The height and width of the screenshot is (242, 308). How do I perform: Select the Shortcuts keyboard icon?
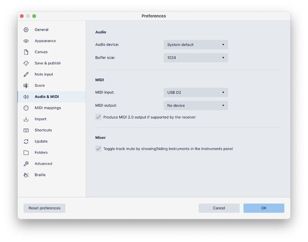pos(26,130)
